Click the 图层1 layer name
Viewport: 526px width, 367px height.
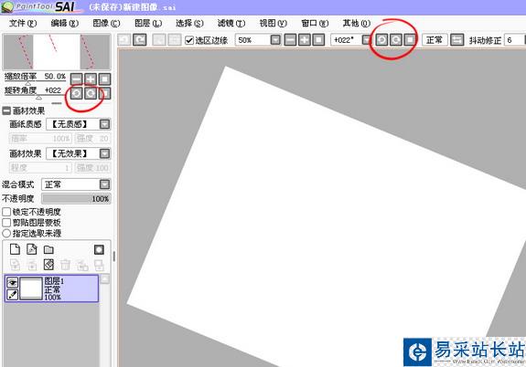pos(54,280)
